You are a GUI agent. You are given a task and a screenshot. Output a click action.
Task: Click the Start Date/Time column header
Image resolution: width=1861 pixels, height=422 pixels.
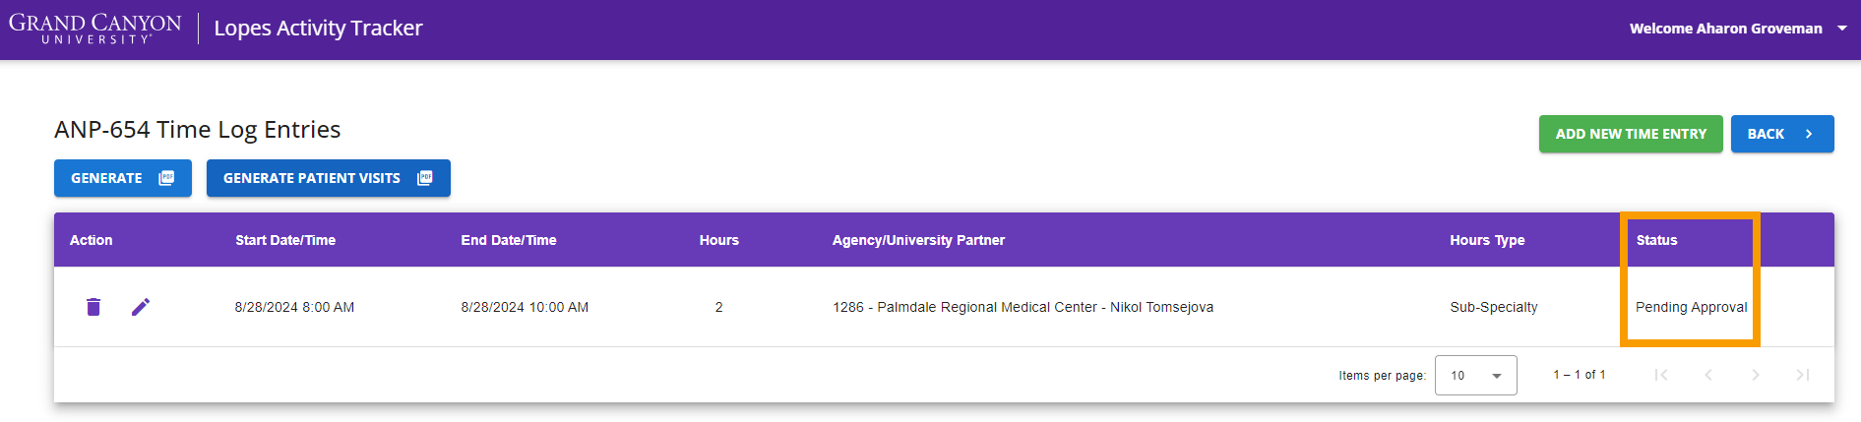click(285, 240)
